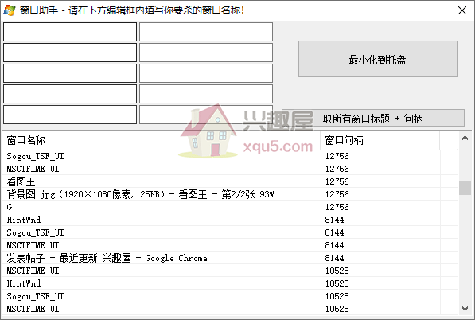Click the list scrollbar thumb
475x320 pixels.
tap(465, 188)
